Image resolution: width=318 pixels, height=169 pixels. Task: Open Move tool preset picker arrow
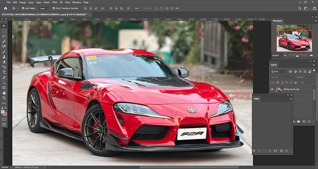[18, 8]
